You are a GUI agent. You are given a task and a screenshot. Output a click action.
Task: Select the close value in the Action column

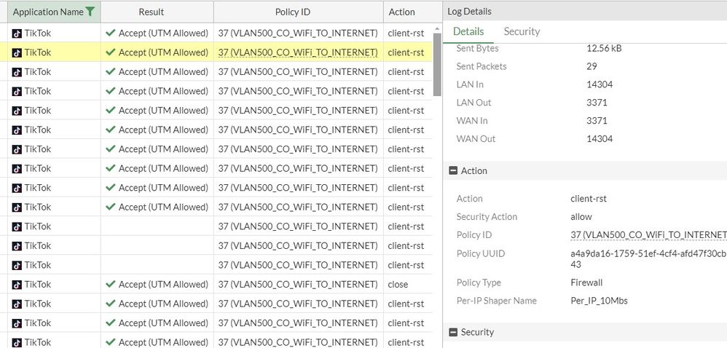398,285
